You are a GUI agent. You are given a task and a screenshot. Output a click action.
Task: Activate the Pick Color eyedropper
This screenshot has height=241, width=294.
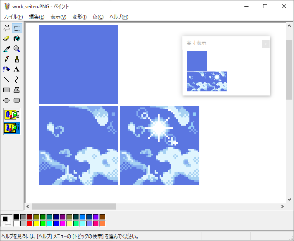(x=7, y=49)
